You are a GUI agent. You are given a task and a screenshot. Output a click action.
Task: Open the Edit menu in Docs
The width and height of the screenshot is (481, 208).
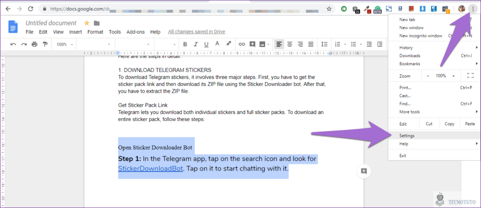(43, 32)
